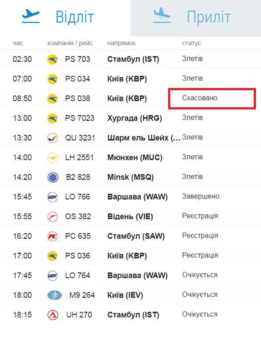Open the Хургада (HRG) destination
The height and width of the screenshot is (344, 261).
135,118
